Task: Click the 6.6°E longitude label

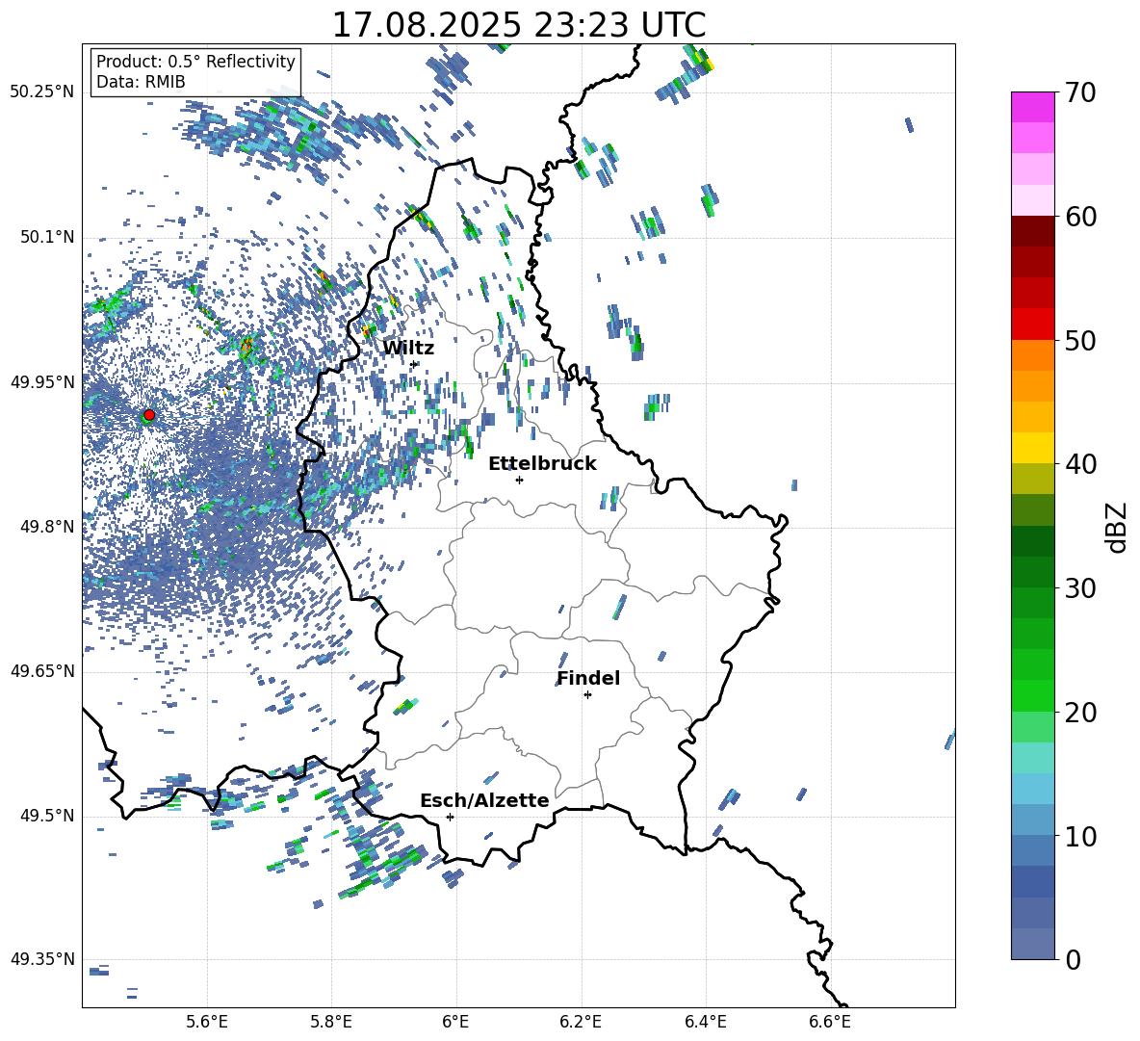Action: click(830, 1023)
